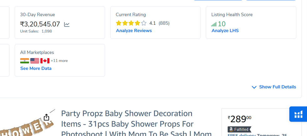
Task: Open the Party Propz Baby Shower product title
Action: pos(127,113)
